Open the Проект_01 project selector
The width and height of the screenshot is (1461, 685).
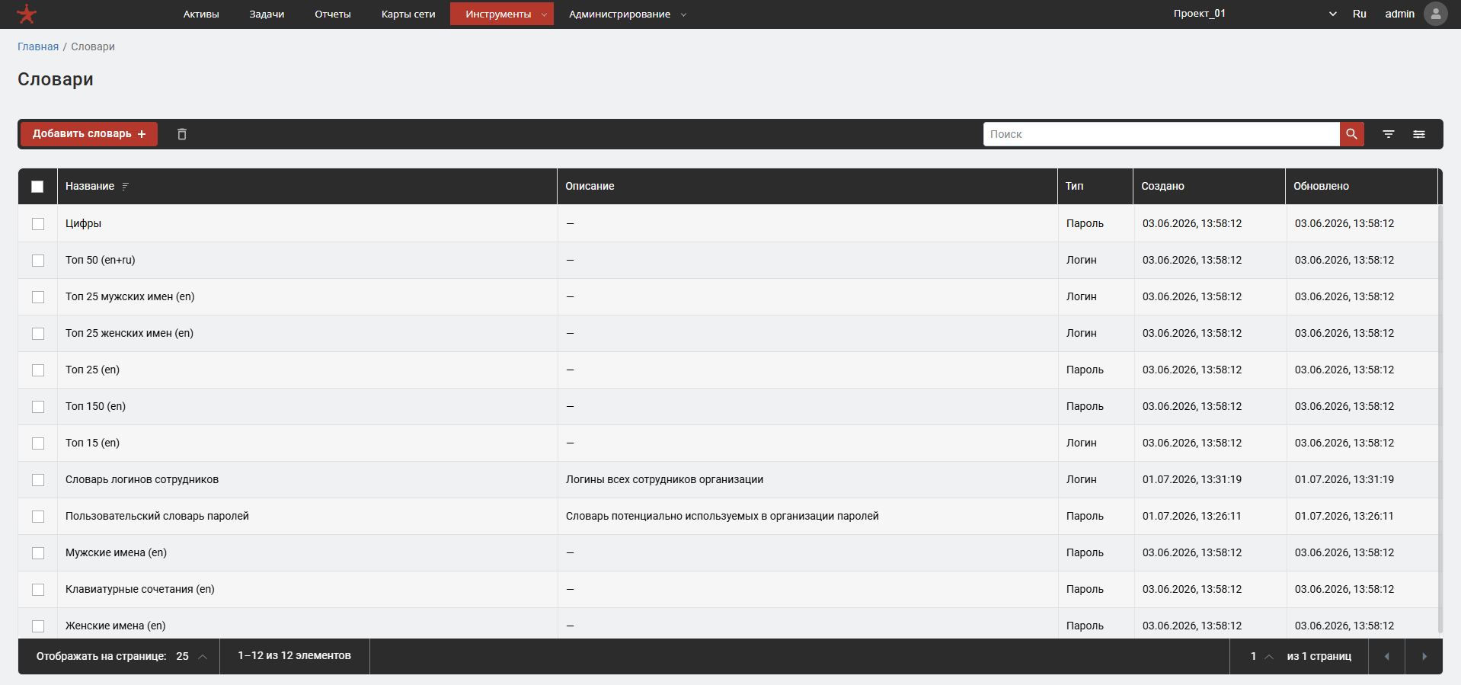pos(1255,14)
